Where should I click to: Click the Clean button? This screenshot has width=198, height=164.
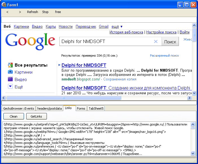[14, 116]
